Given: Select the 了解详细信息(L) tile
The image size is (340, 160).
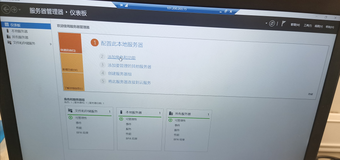Looking at the screenshot, I should click(x=73, y=82).
